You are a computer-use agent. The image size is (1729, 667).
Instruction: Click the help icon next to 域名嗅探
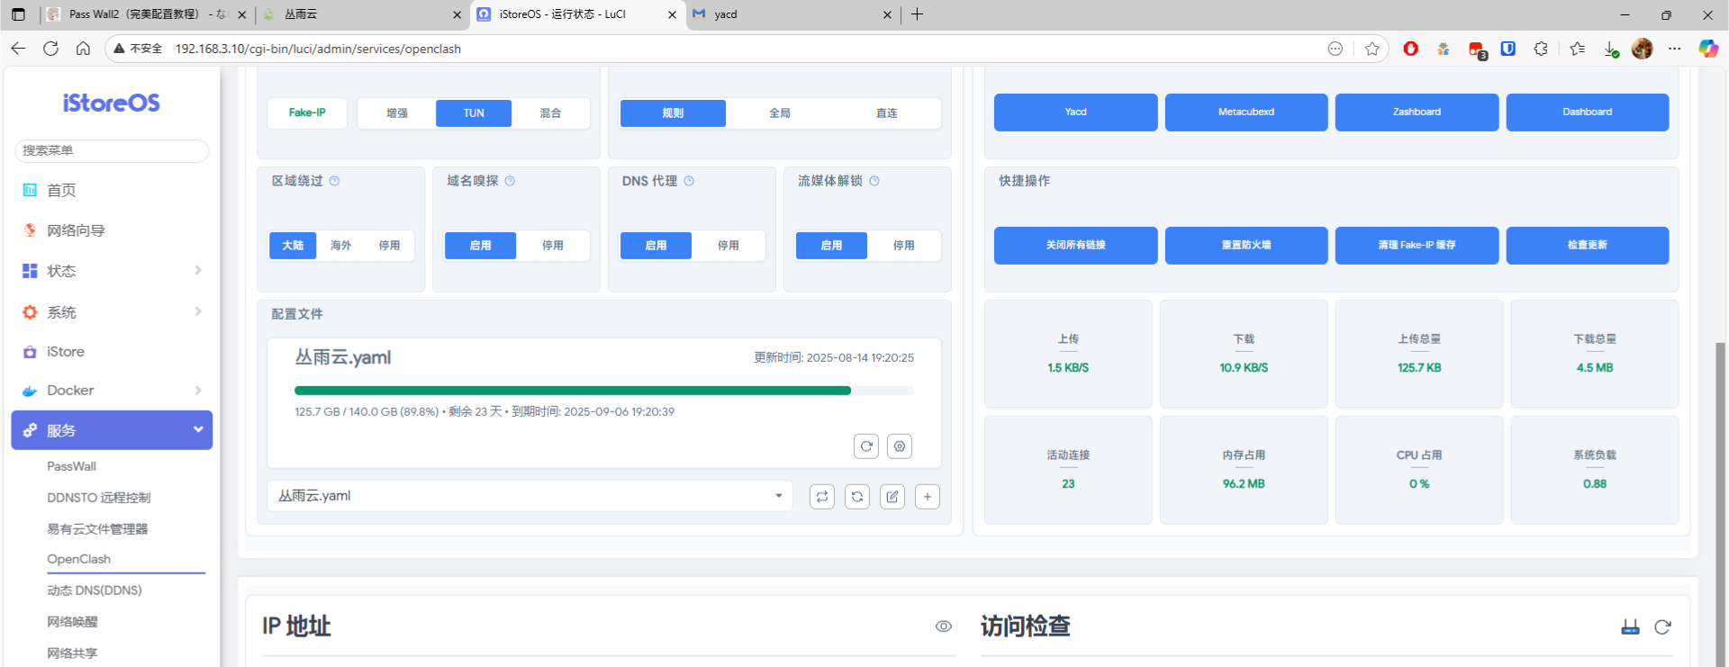(x=510, y=181)
